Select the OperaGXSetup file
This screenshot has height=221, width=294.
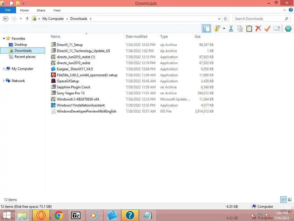[x=68, y=81]
